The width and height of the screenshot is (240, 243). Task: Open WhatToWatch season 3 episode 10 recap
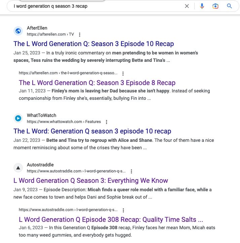92,131
